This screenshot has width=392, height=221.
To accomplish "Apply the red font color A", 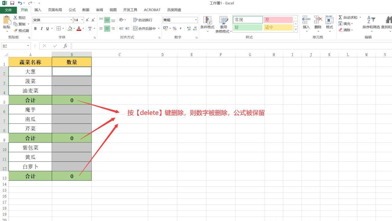I will click(79, 29).
